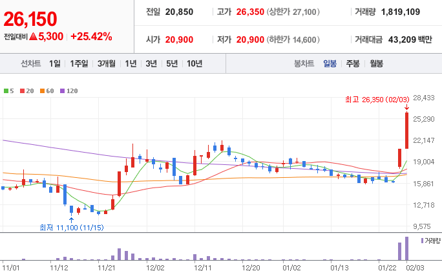The width and height of the screenshot is (442, 271).
Task: Click the 하한가 14,600 text
Action: pyautogui.click(x=293, y=39)
